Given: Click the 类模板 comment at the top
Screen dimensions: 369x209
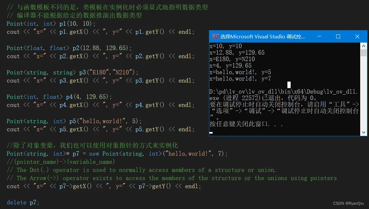Looking at the screenshot, I should [107, 7].
